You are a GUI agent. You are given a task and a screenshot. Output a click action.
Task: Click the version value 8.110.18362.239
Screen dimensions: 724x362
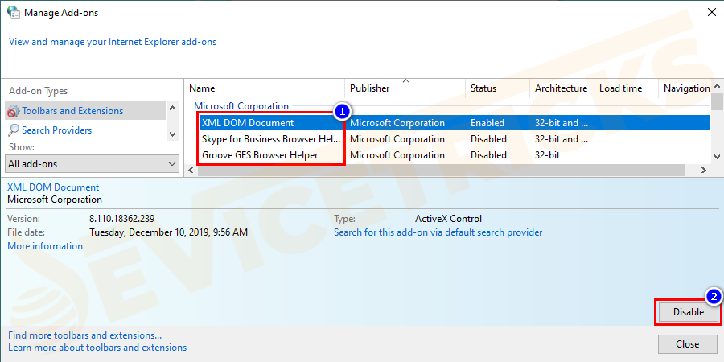[x=122, y=218]
